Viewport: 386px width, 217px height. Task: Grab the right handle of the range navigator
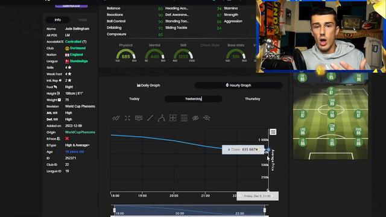(x=265, y=210)
